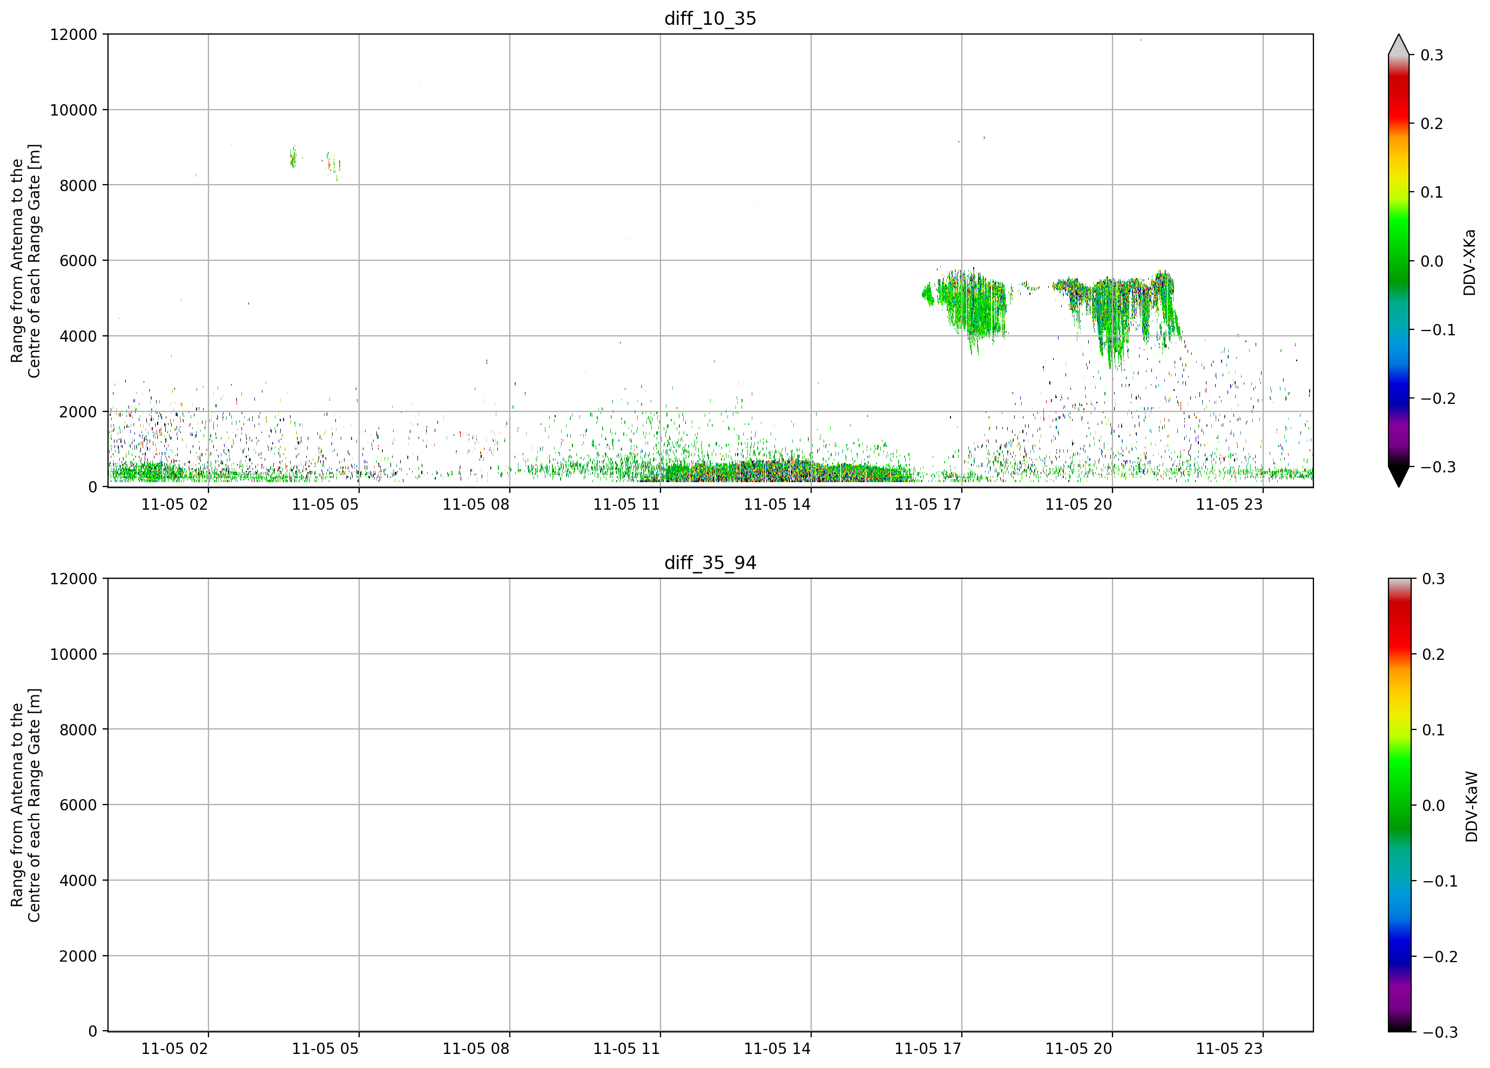Click the 11-05 05 x-tick under diff_35_94
The height and width of the screenshot is (1068, 1490).
325,1049
